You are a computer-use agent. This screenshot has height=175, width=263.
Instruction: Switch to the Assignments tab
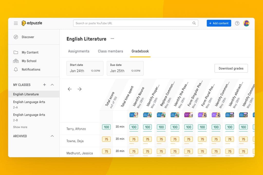point(79,51)
